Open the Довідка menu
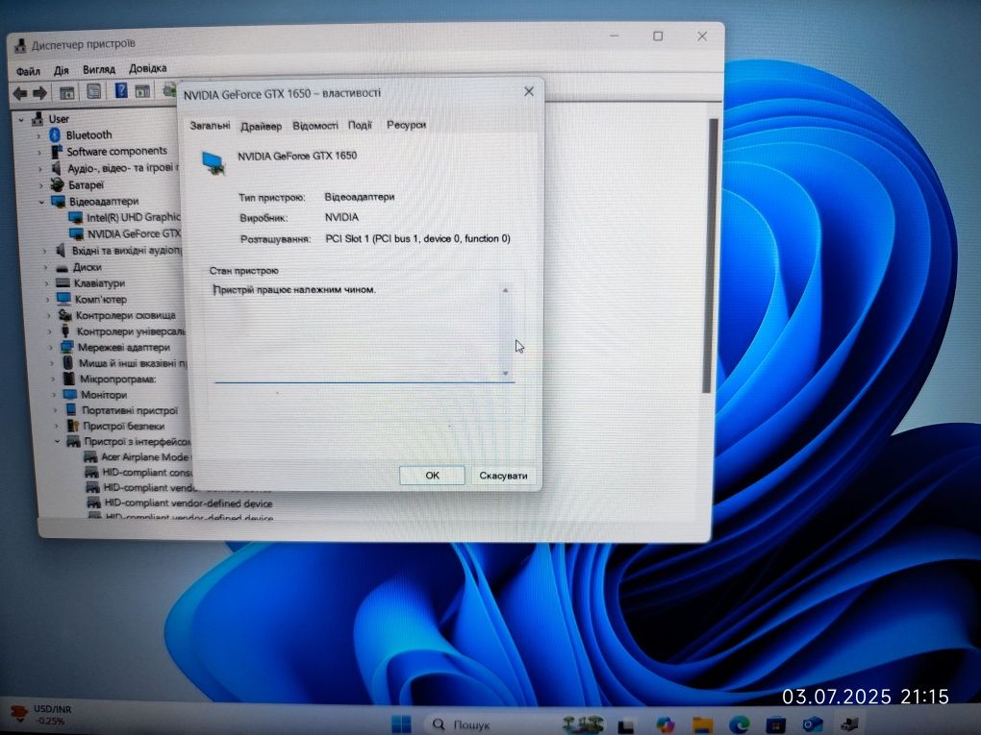 (x=148, y=68)
